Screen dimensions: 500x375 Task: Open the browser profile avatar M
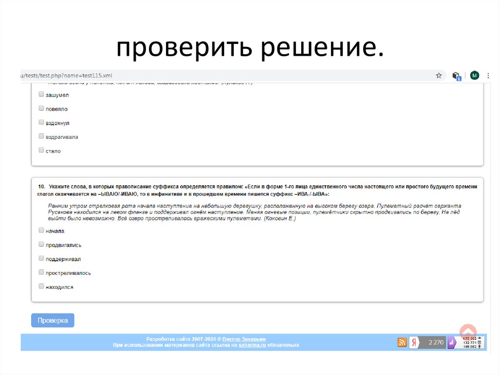point(474,75)
